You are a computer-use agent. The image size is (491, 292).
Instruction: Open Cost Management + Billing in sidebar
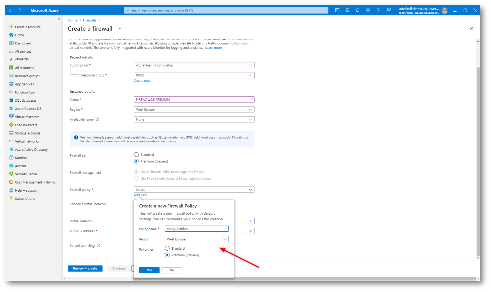(x=35, y=182)
